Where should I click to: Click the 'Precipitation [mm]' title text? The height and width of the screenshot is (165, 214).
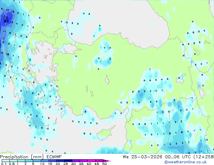22,157
